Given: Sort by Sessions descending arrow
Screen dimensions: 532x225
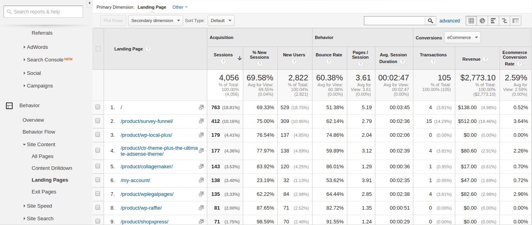Looking at the screenshot, I should (x=240, y=58).
